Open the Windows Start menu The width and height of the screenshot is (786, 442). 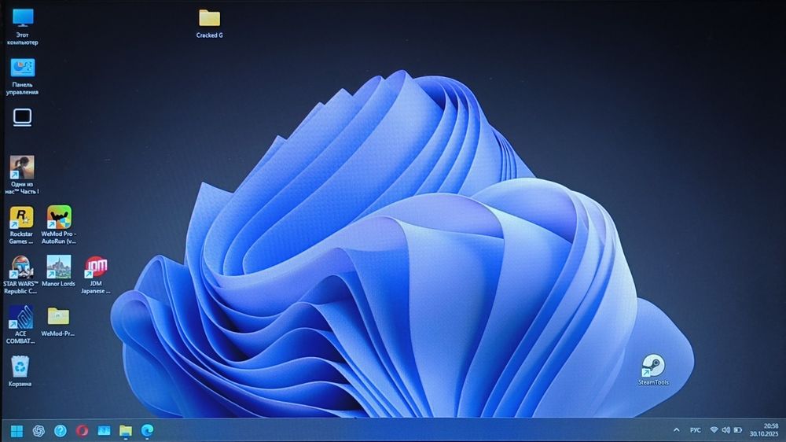[x=17, y=431]
